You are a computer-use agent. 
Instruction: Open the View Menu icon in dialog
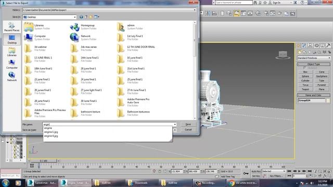coord(96,17)
